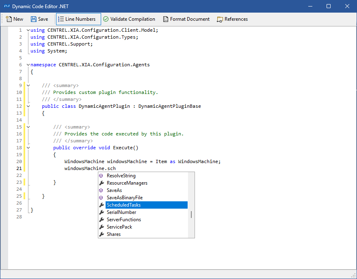
Task: Click the Validate Compilation button label
Action: 132,19
